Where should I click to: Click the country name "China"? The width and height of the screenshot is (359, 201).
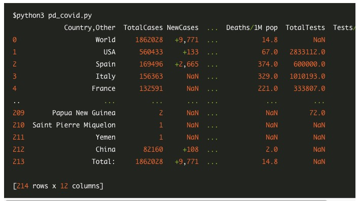105,149
